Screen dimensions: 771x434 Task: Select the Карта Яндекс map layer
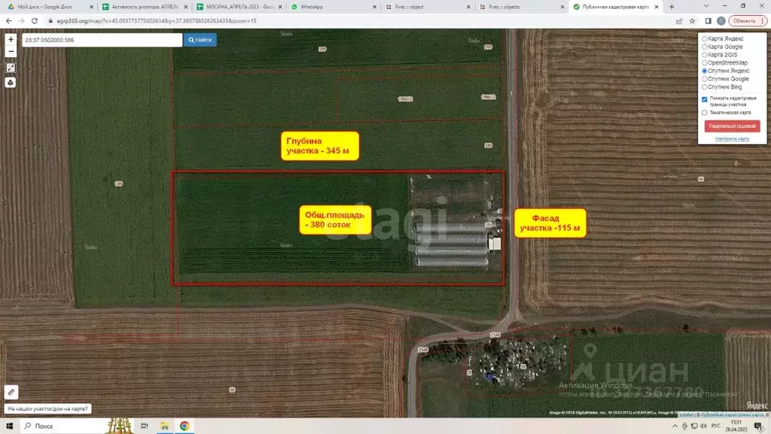(x=705, y=38)
